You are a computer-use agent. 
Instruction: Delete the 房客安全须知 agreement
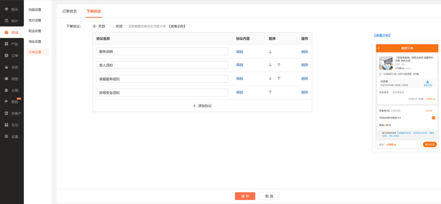coord(305,92)
